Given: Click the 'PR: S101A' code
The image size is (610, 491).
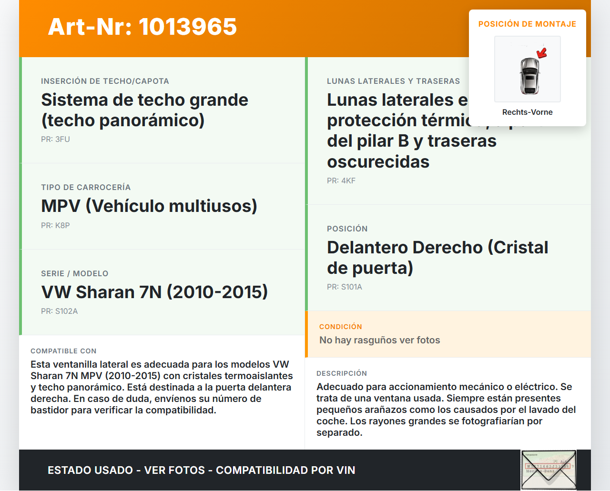Looking at the screenshot, I should (x=345, y=287).
